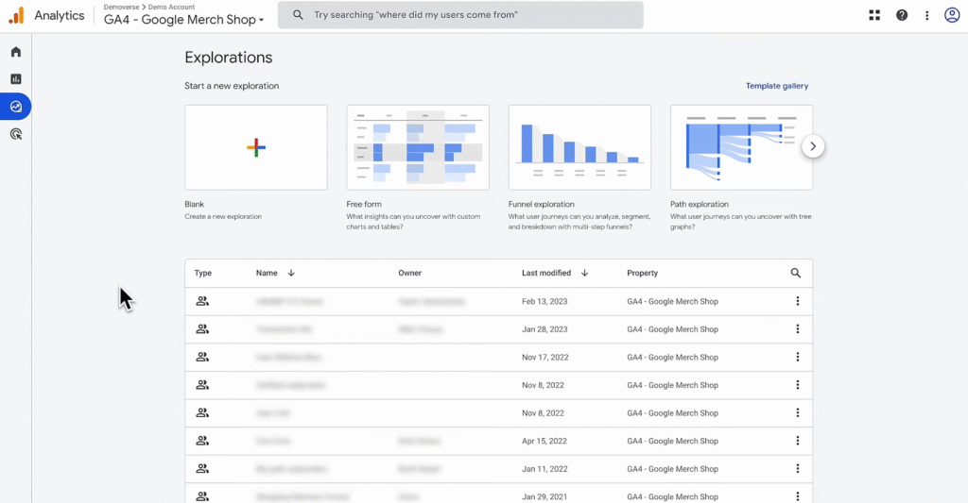Click the Google Analytics logo
968x503 pixels.
click(17, 15)
